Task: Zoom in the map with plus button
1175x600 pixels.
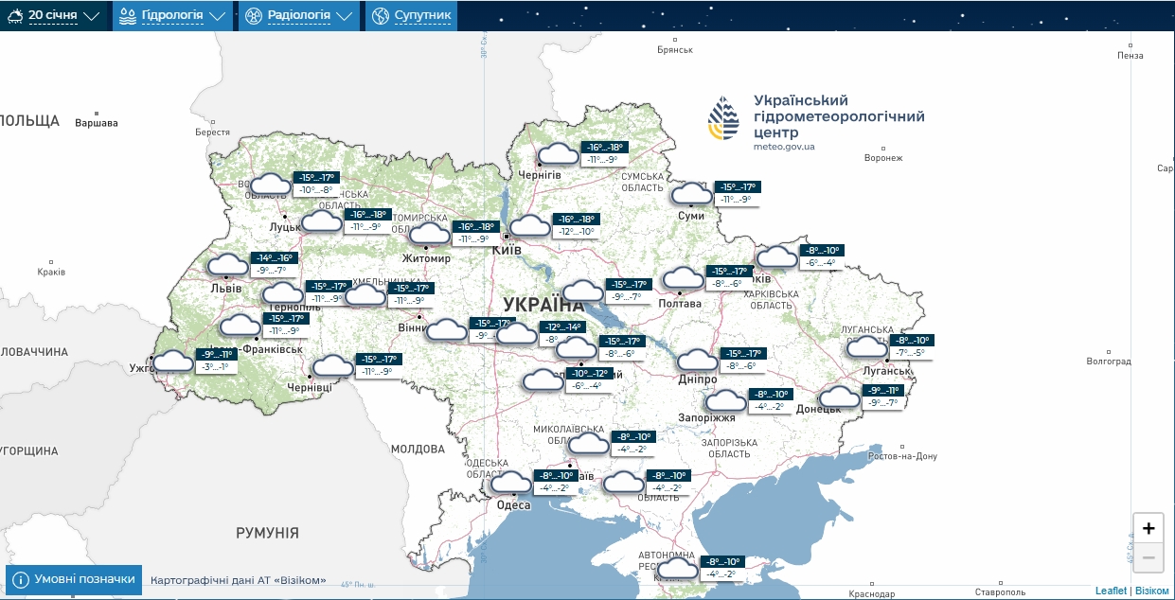Action: pos(1148,528)
